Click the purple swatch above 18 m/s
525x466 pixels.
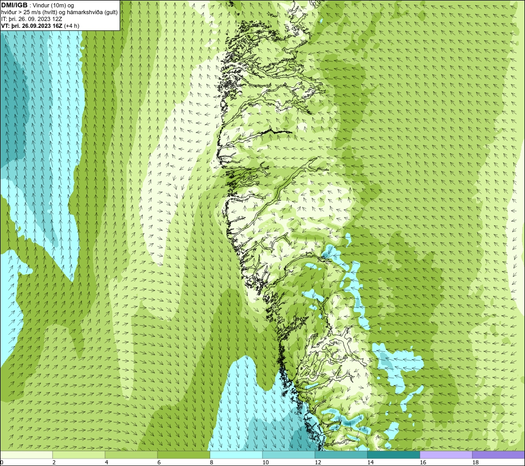(x=498, y=454)
